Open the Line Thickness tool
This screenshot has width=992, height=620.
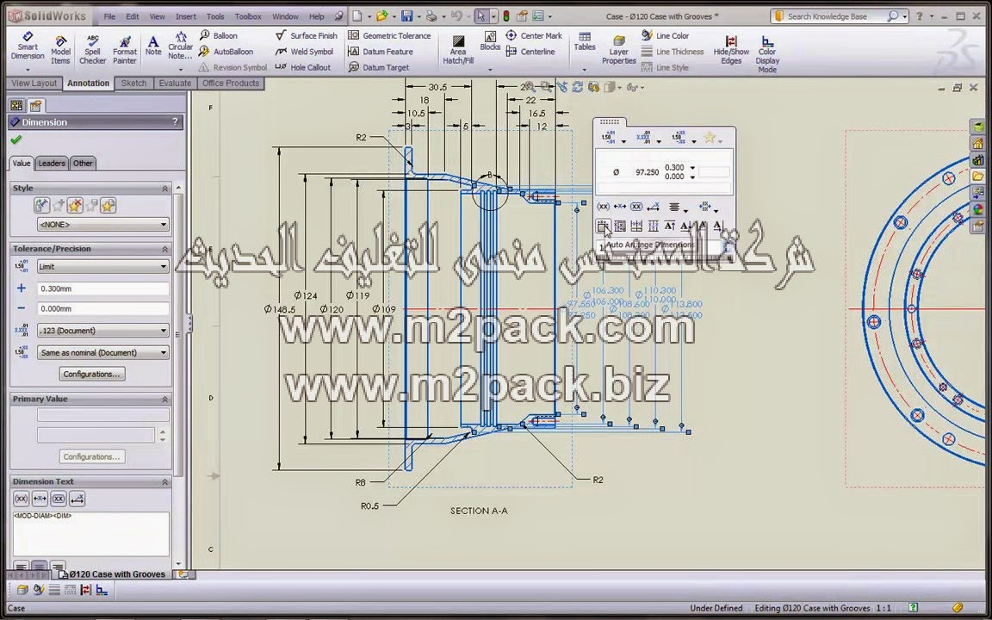673,52
